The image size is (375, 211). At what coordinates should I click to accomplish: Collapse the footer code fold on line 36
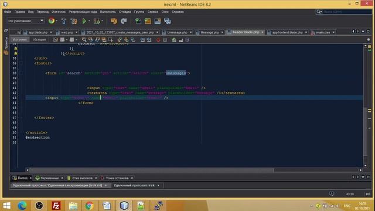[21, 63]
